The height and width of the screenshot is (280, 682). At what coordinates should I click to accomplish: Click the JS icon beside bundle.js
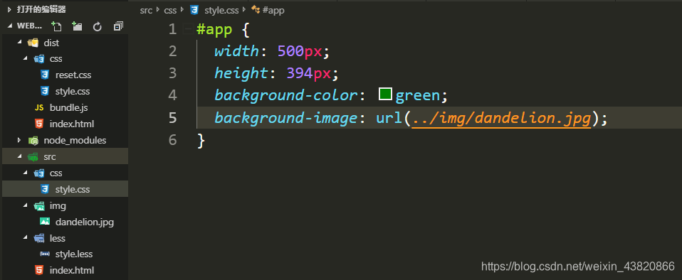click(x=39, y=107)
